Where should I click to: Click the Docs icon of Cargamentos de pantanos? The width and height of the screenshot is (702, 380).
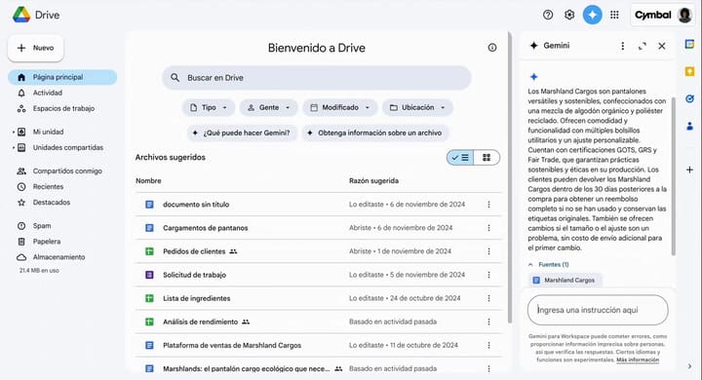(149, 228)
